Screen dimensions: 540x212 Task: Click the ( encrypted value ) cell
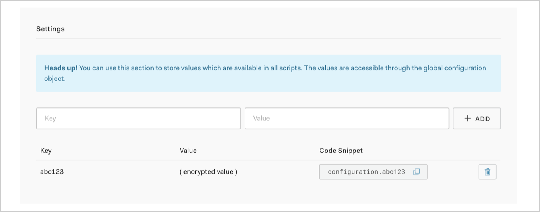click(208, 172)
